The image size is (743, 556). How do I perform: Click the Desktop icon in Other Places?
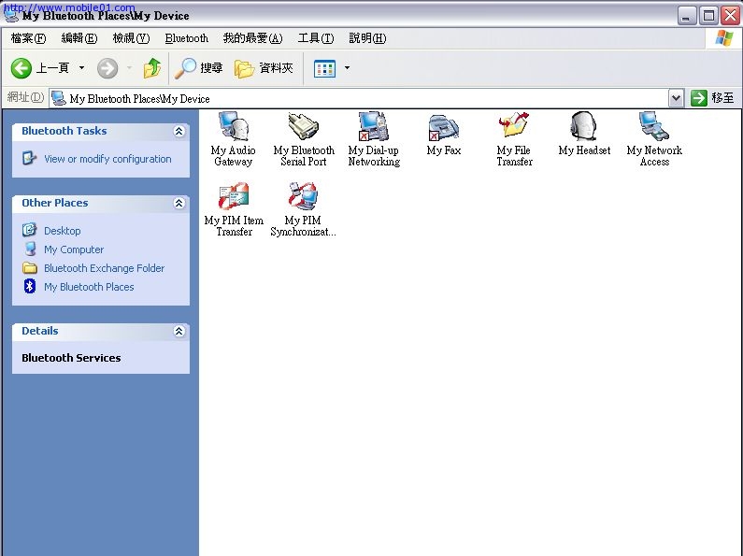[29, 230]
